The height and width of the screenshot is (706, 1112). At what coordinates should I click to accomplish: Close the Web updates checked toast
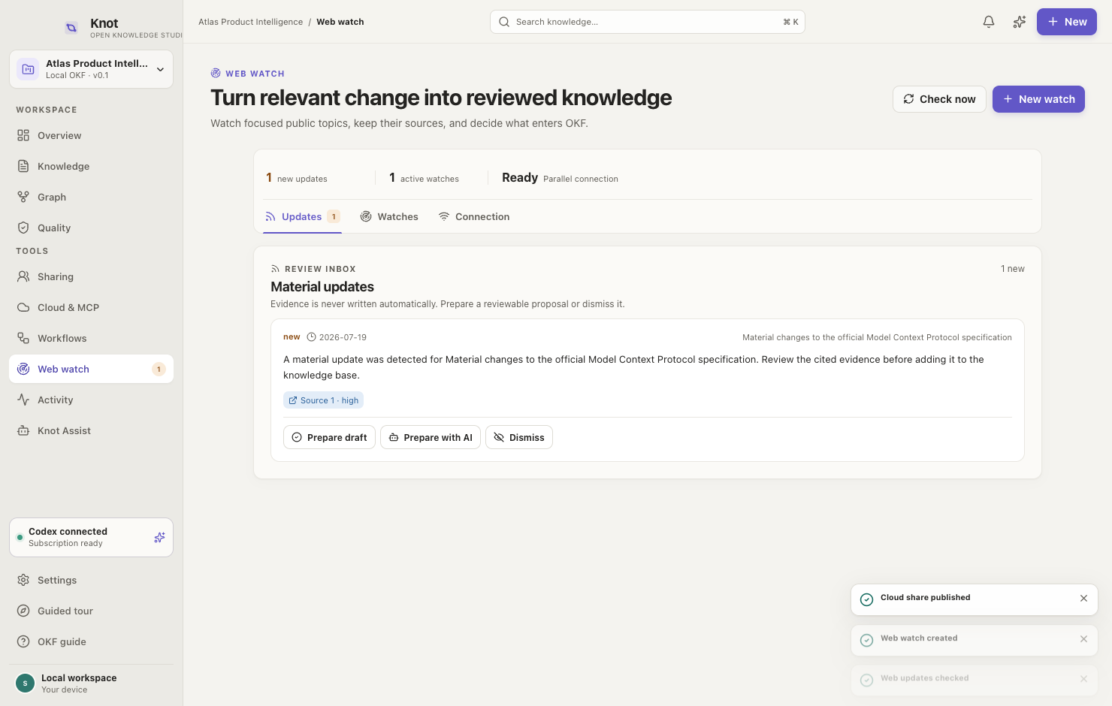1083,679
